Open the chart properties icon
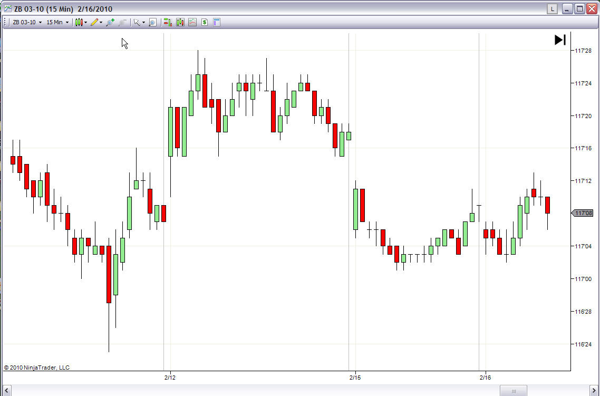The height and width of the screenshot is (396, 600). point(217,22)
